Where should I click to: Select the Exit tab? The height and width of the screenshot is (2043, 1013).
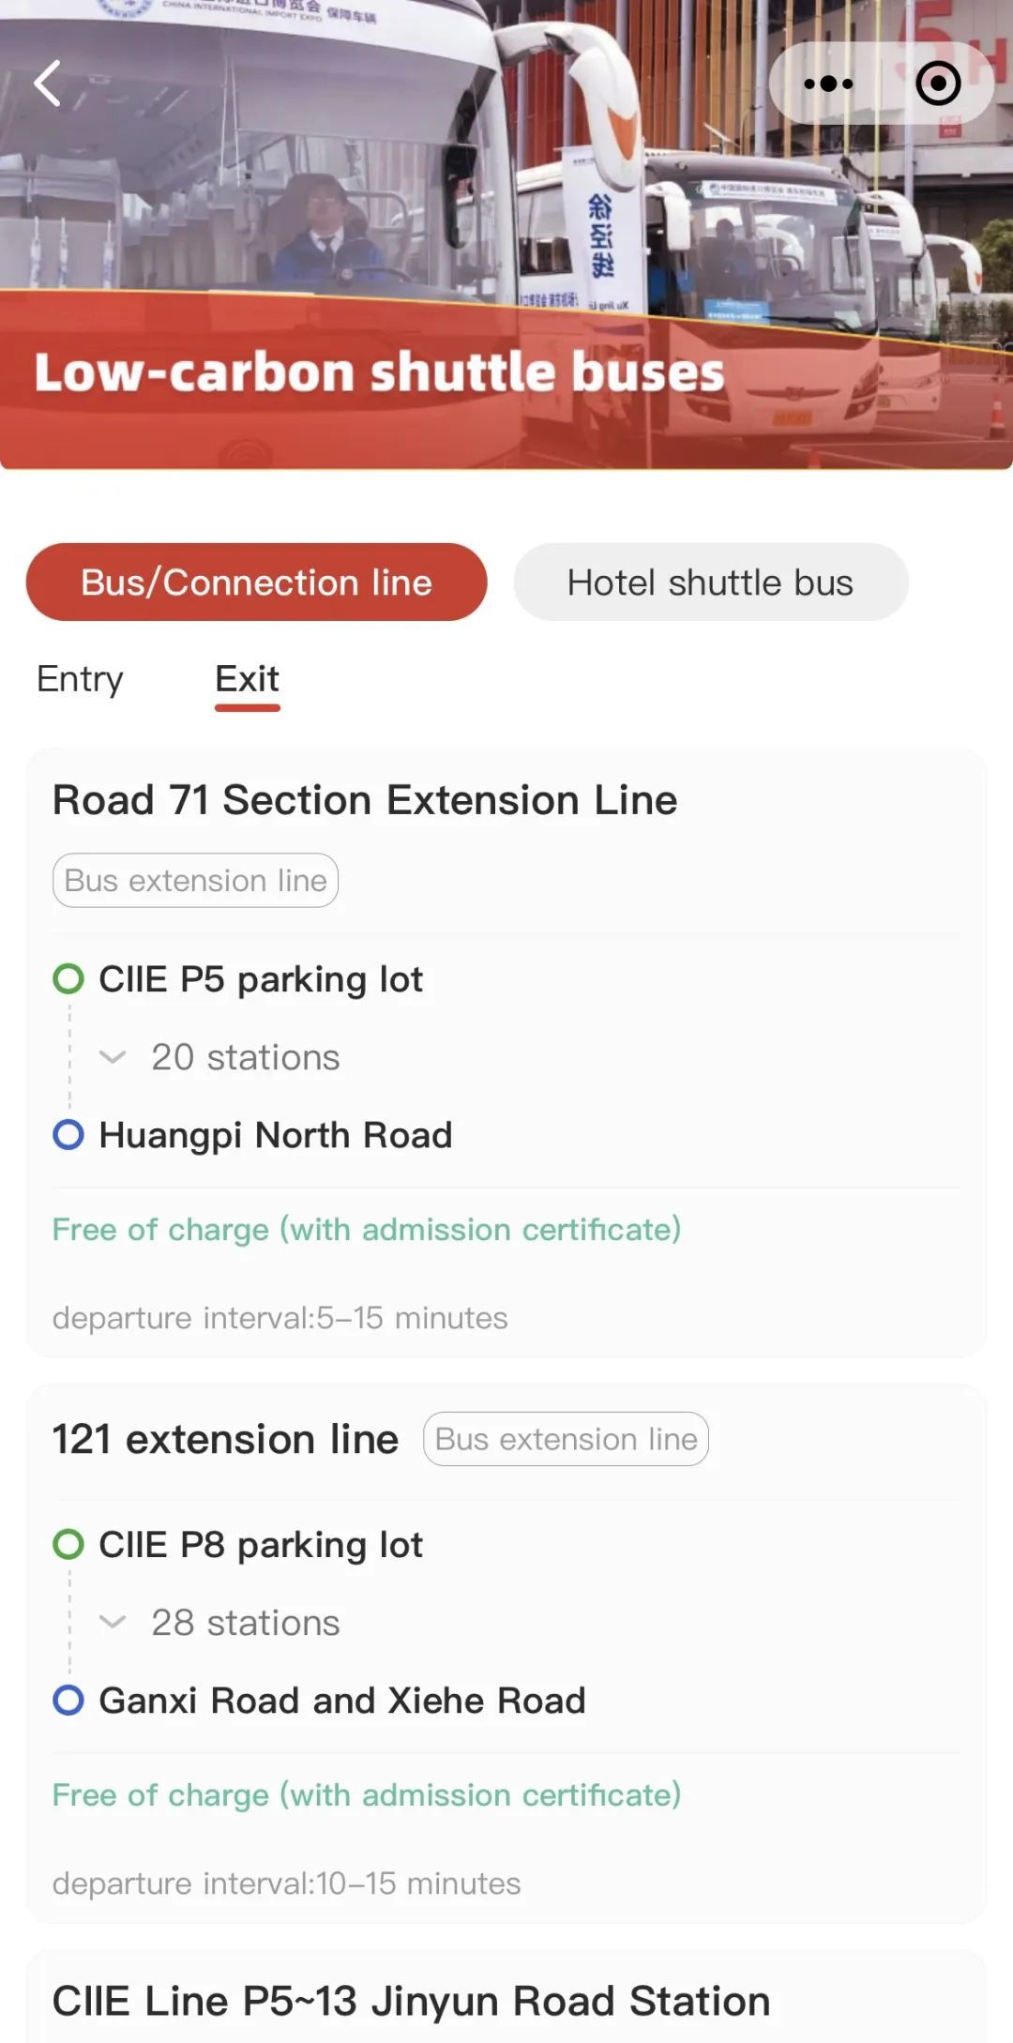247,679
